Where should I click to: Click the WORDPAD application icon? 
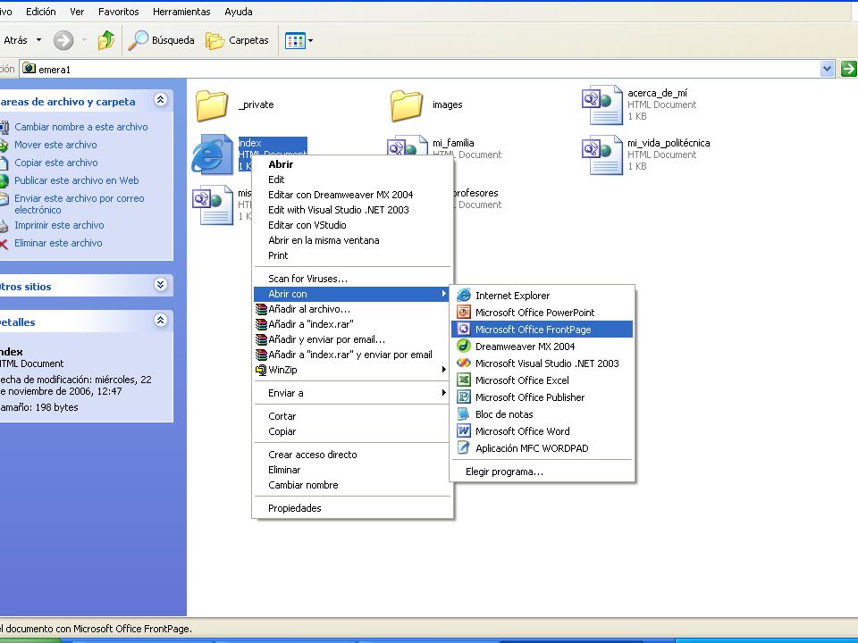[x=464, y=447]
